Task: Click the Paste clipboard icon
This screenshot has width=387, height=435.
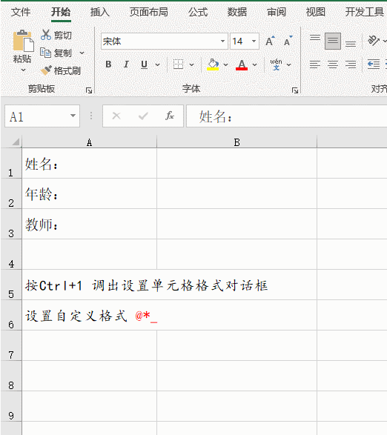Action: 23,41
